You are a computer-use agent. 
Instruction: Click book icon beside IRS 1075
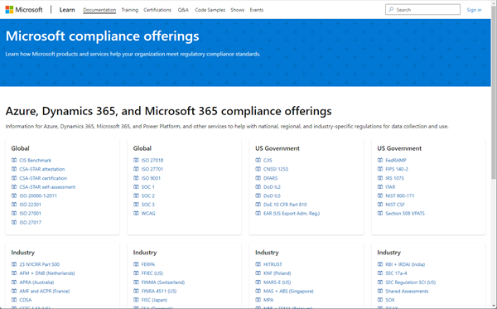coord(380,178)
